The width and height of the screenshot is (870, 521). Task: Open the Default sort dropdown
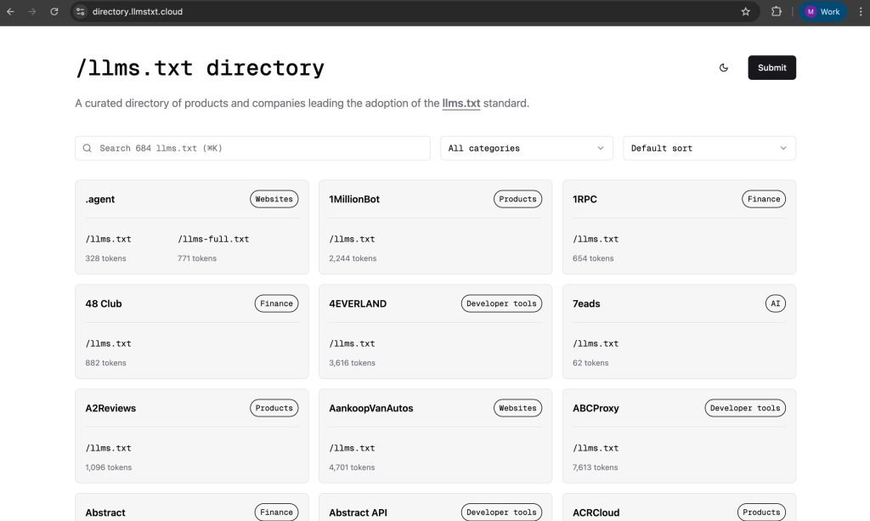(x=709, y=148)
